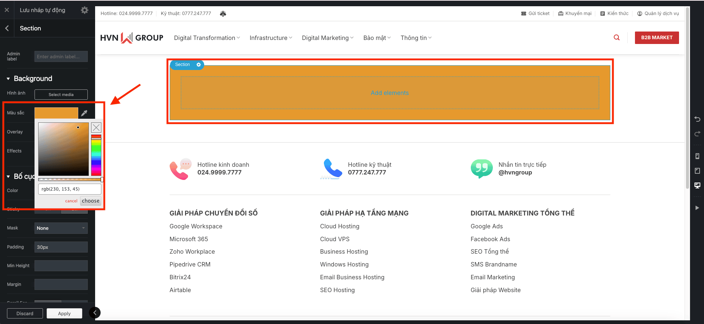Click the Min Height input field
This screenshot has height=324, width=704.
[x=61, y=266]
